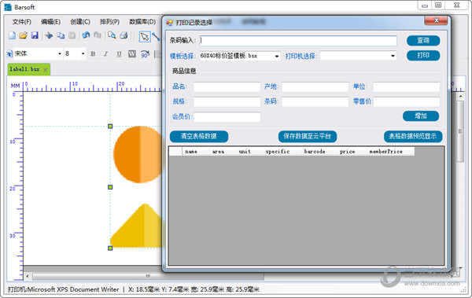The height and width of the screenshot is (298, 472).
Task: Click the 产地 input field
Action: click(315, 87)
